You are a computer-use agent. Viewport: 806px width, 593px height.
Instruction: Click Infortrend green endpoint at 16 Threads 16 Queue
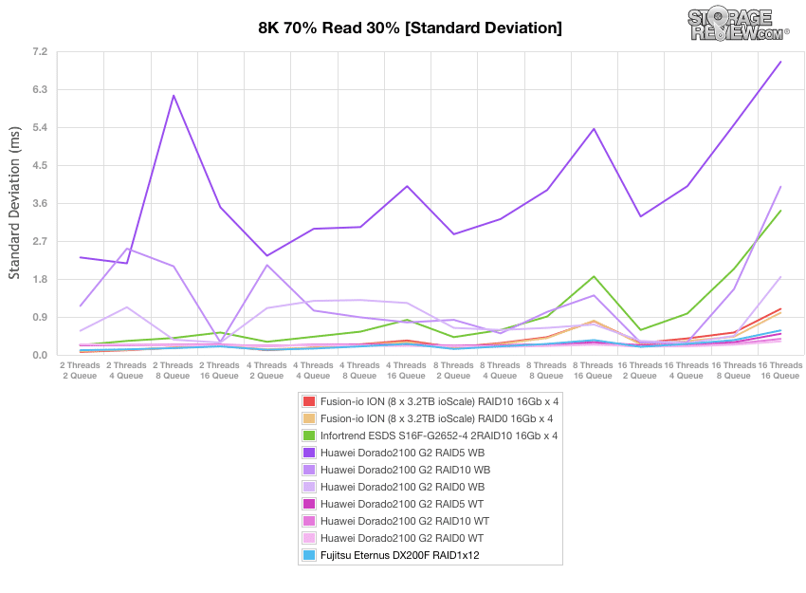[x=780, y=211]
